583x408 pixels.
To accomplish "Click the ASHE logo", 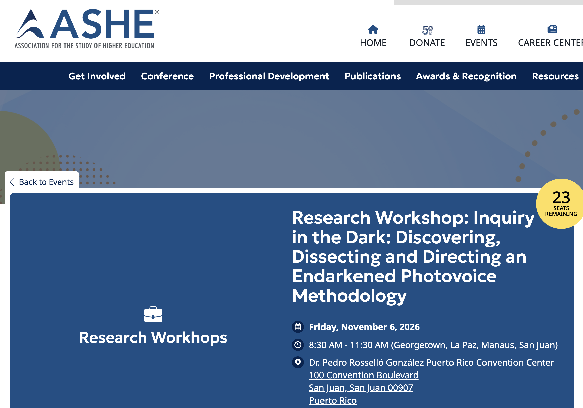I will pos(87,29).
